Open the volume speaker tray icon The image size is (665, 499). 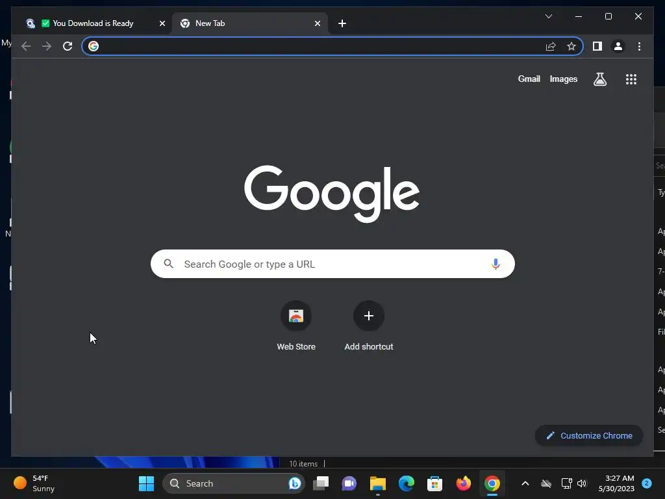pyautogui.click(x=582, y=483)
